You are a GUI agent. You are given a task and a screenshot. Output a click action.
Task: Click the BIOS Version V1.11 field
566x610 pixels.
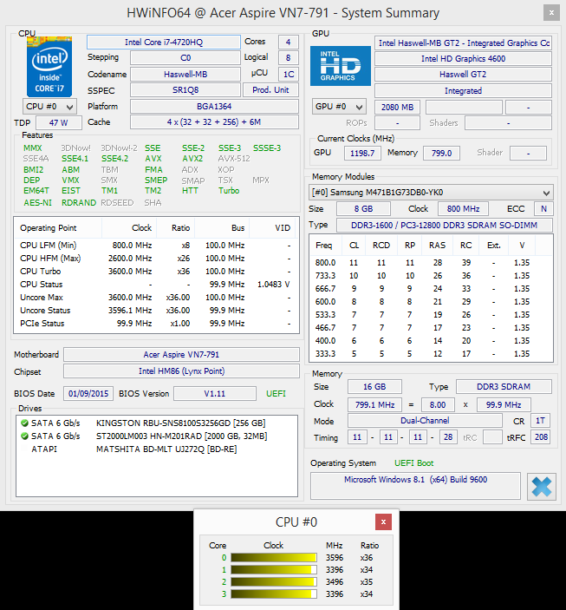coord(215,393)
